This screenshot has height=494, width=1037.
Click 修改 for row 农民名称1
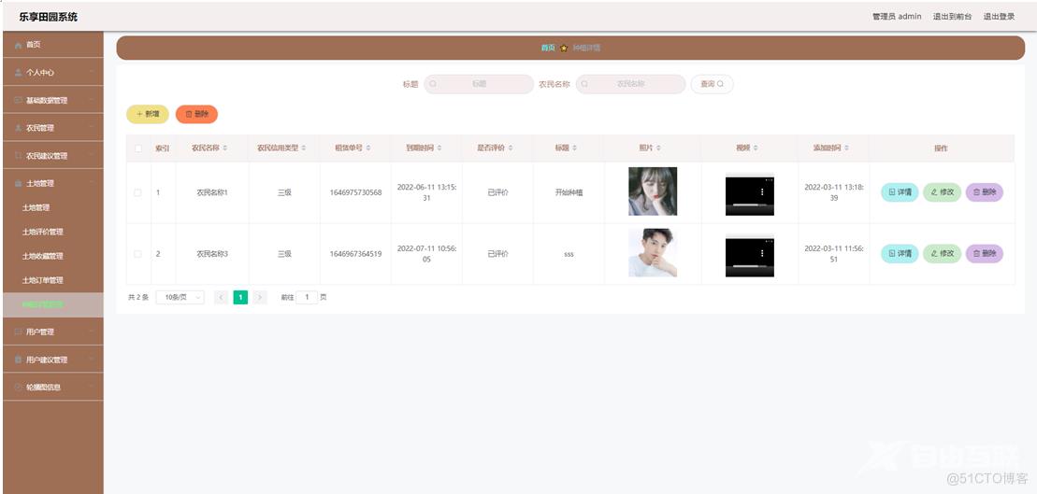click(942, 193)
